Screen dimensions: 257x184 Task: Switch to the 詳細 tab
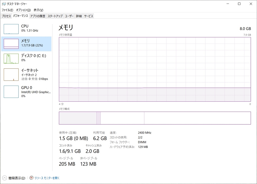pyautogui.click(x=79, y=16)
